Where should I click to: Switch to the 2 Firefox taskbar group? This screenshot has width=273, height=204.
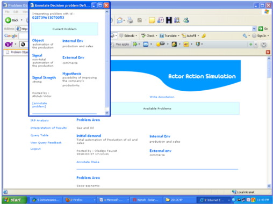pyautogui.click(x=80, y=200)
